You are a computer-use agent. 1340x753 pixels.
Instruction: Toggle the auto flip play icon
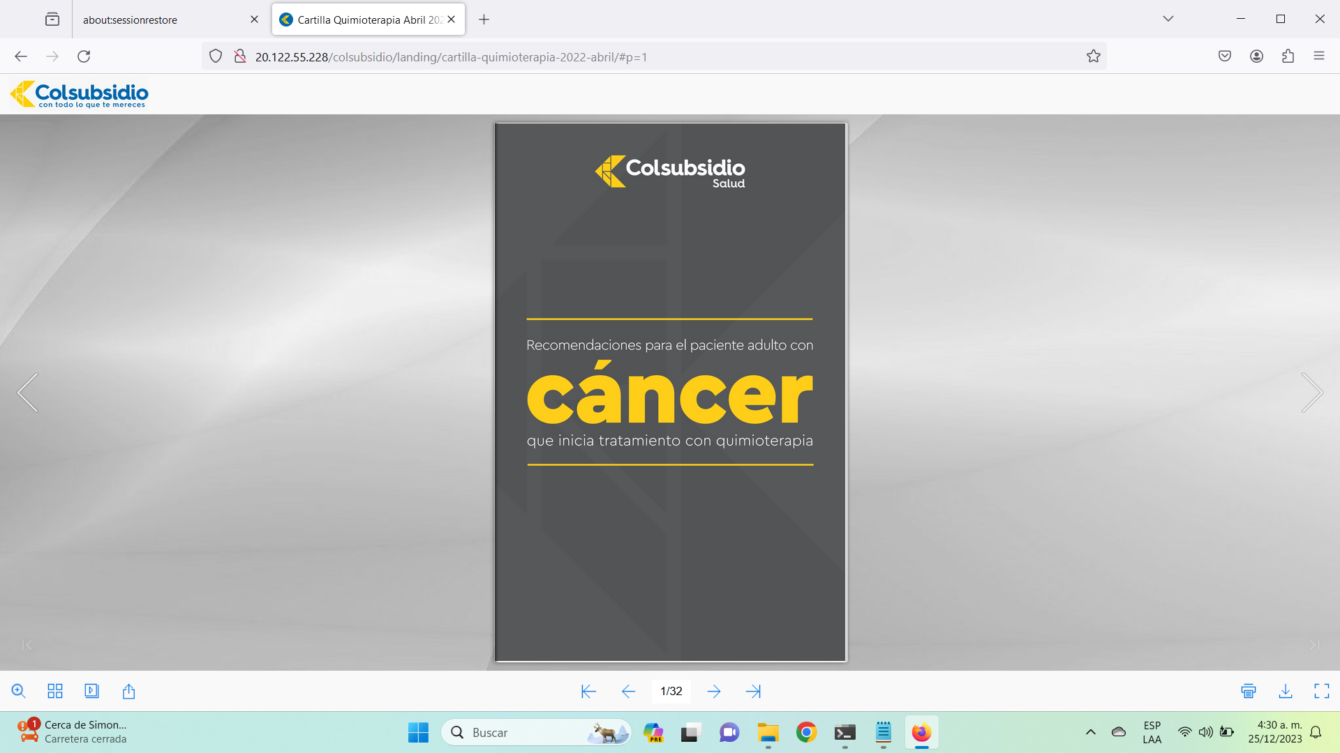click(x=91, y=691)
